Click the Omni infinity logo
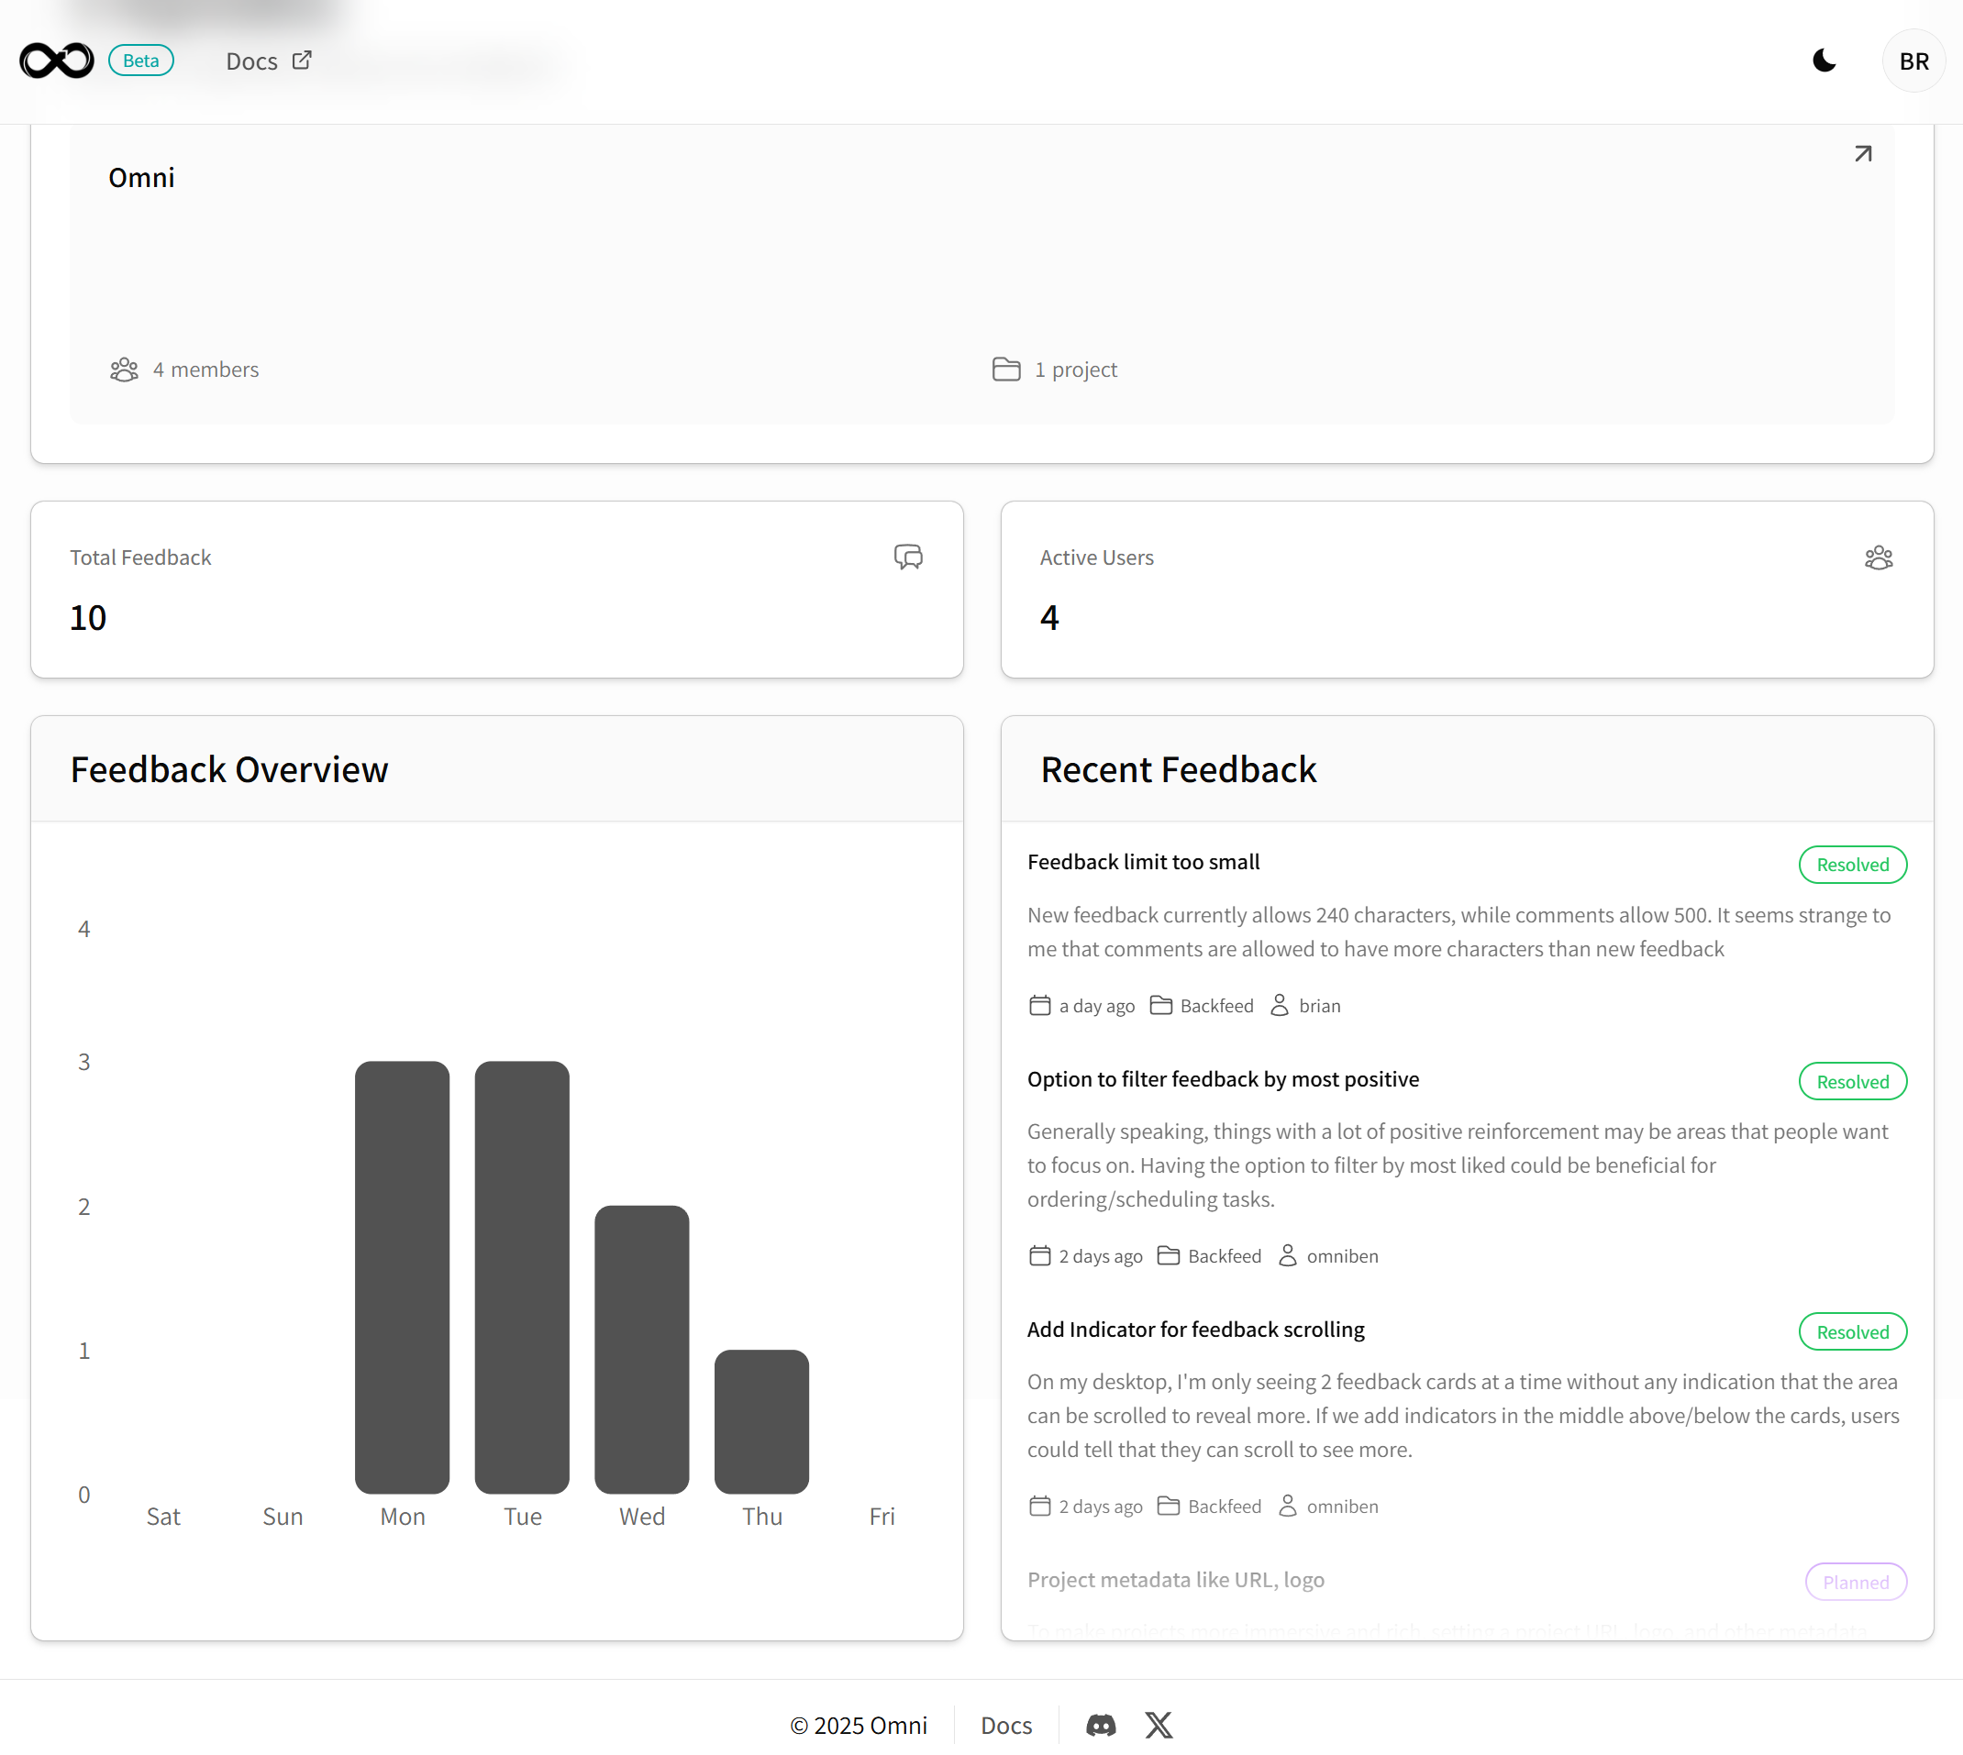This screenshot has width=1963, height=1755. click(x=57, y=61)
